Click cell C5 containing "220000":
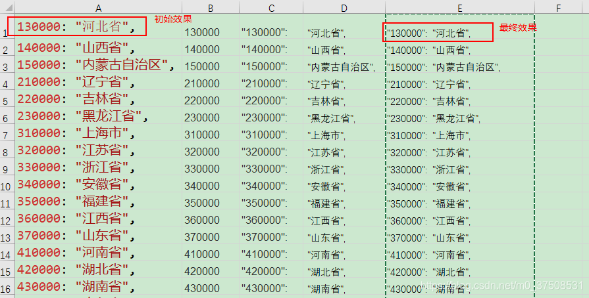589x298 pixels. pyautogui.click(x=271, y=98)
